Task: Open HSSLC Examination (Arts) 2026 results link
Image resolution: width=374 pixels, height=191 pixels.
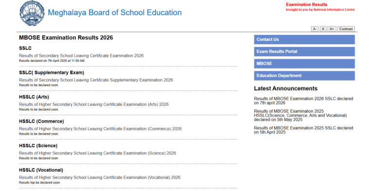Action: (x=93, y=104)
